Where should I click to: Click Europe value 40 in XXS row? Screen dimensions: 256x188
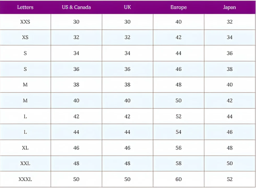point(178,22)
